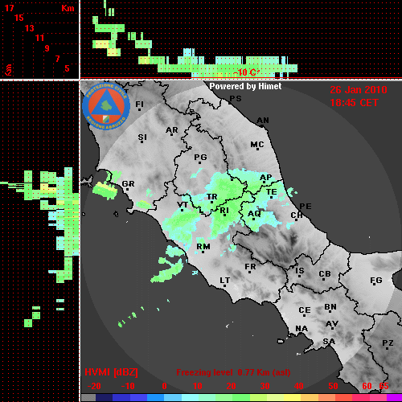Click the AQ city label on the map
402x402 pixels.
click(x=254, y=214)
